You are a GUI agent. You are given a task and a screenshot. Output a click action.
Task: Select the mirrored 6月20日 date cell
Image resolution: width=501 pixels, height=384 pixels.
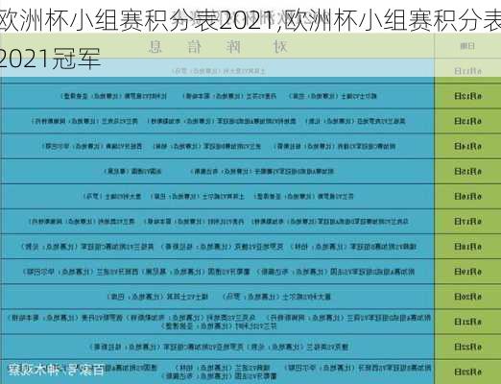467,297
